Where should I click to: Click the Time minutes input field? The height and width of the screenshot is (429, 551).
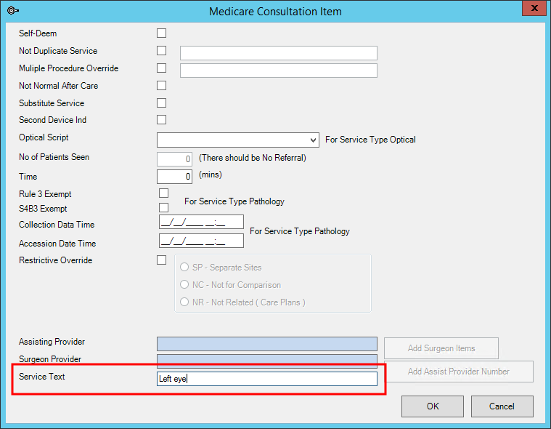175,177
